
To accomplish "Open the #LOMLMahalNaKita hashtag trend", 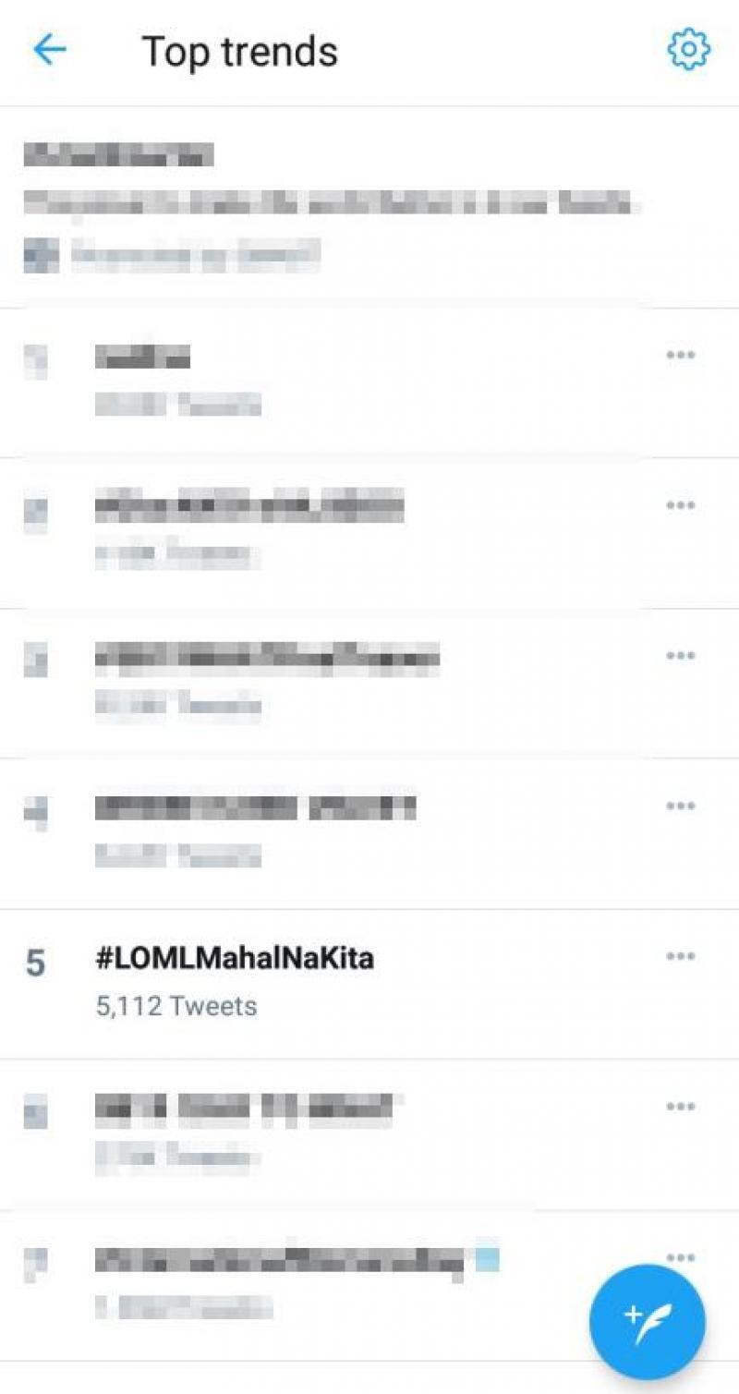I will coord(235,958).
